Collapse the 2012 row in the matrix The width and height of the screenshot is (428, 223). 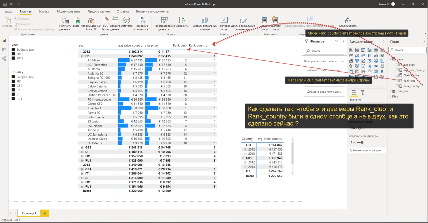[x=80, y=52]
